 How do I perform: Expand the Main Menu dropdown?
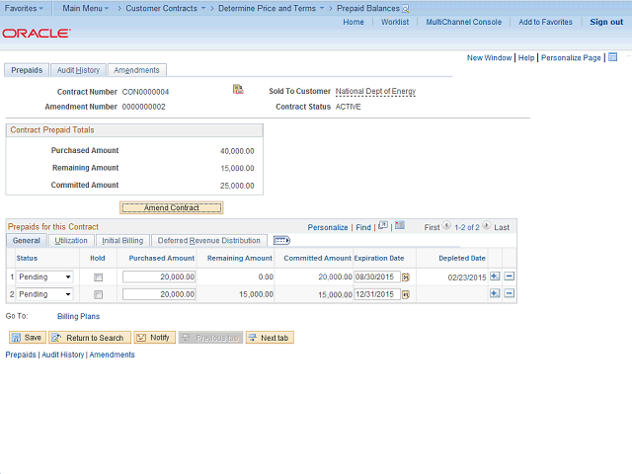click(x=86, y=8)
